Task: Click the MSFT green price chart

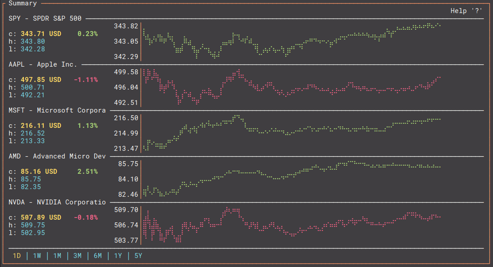Action: (292, 133)
